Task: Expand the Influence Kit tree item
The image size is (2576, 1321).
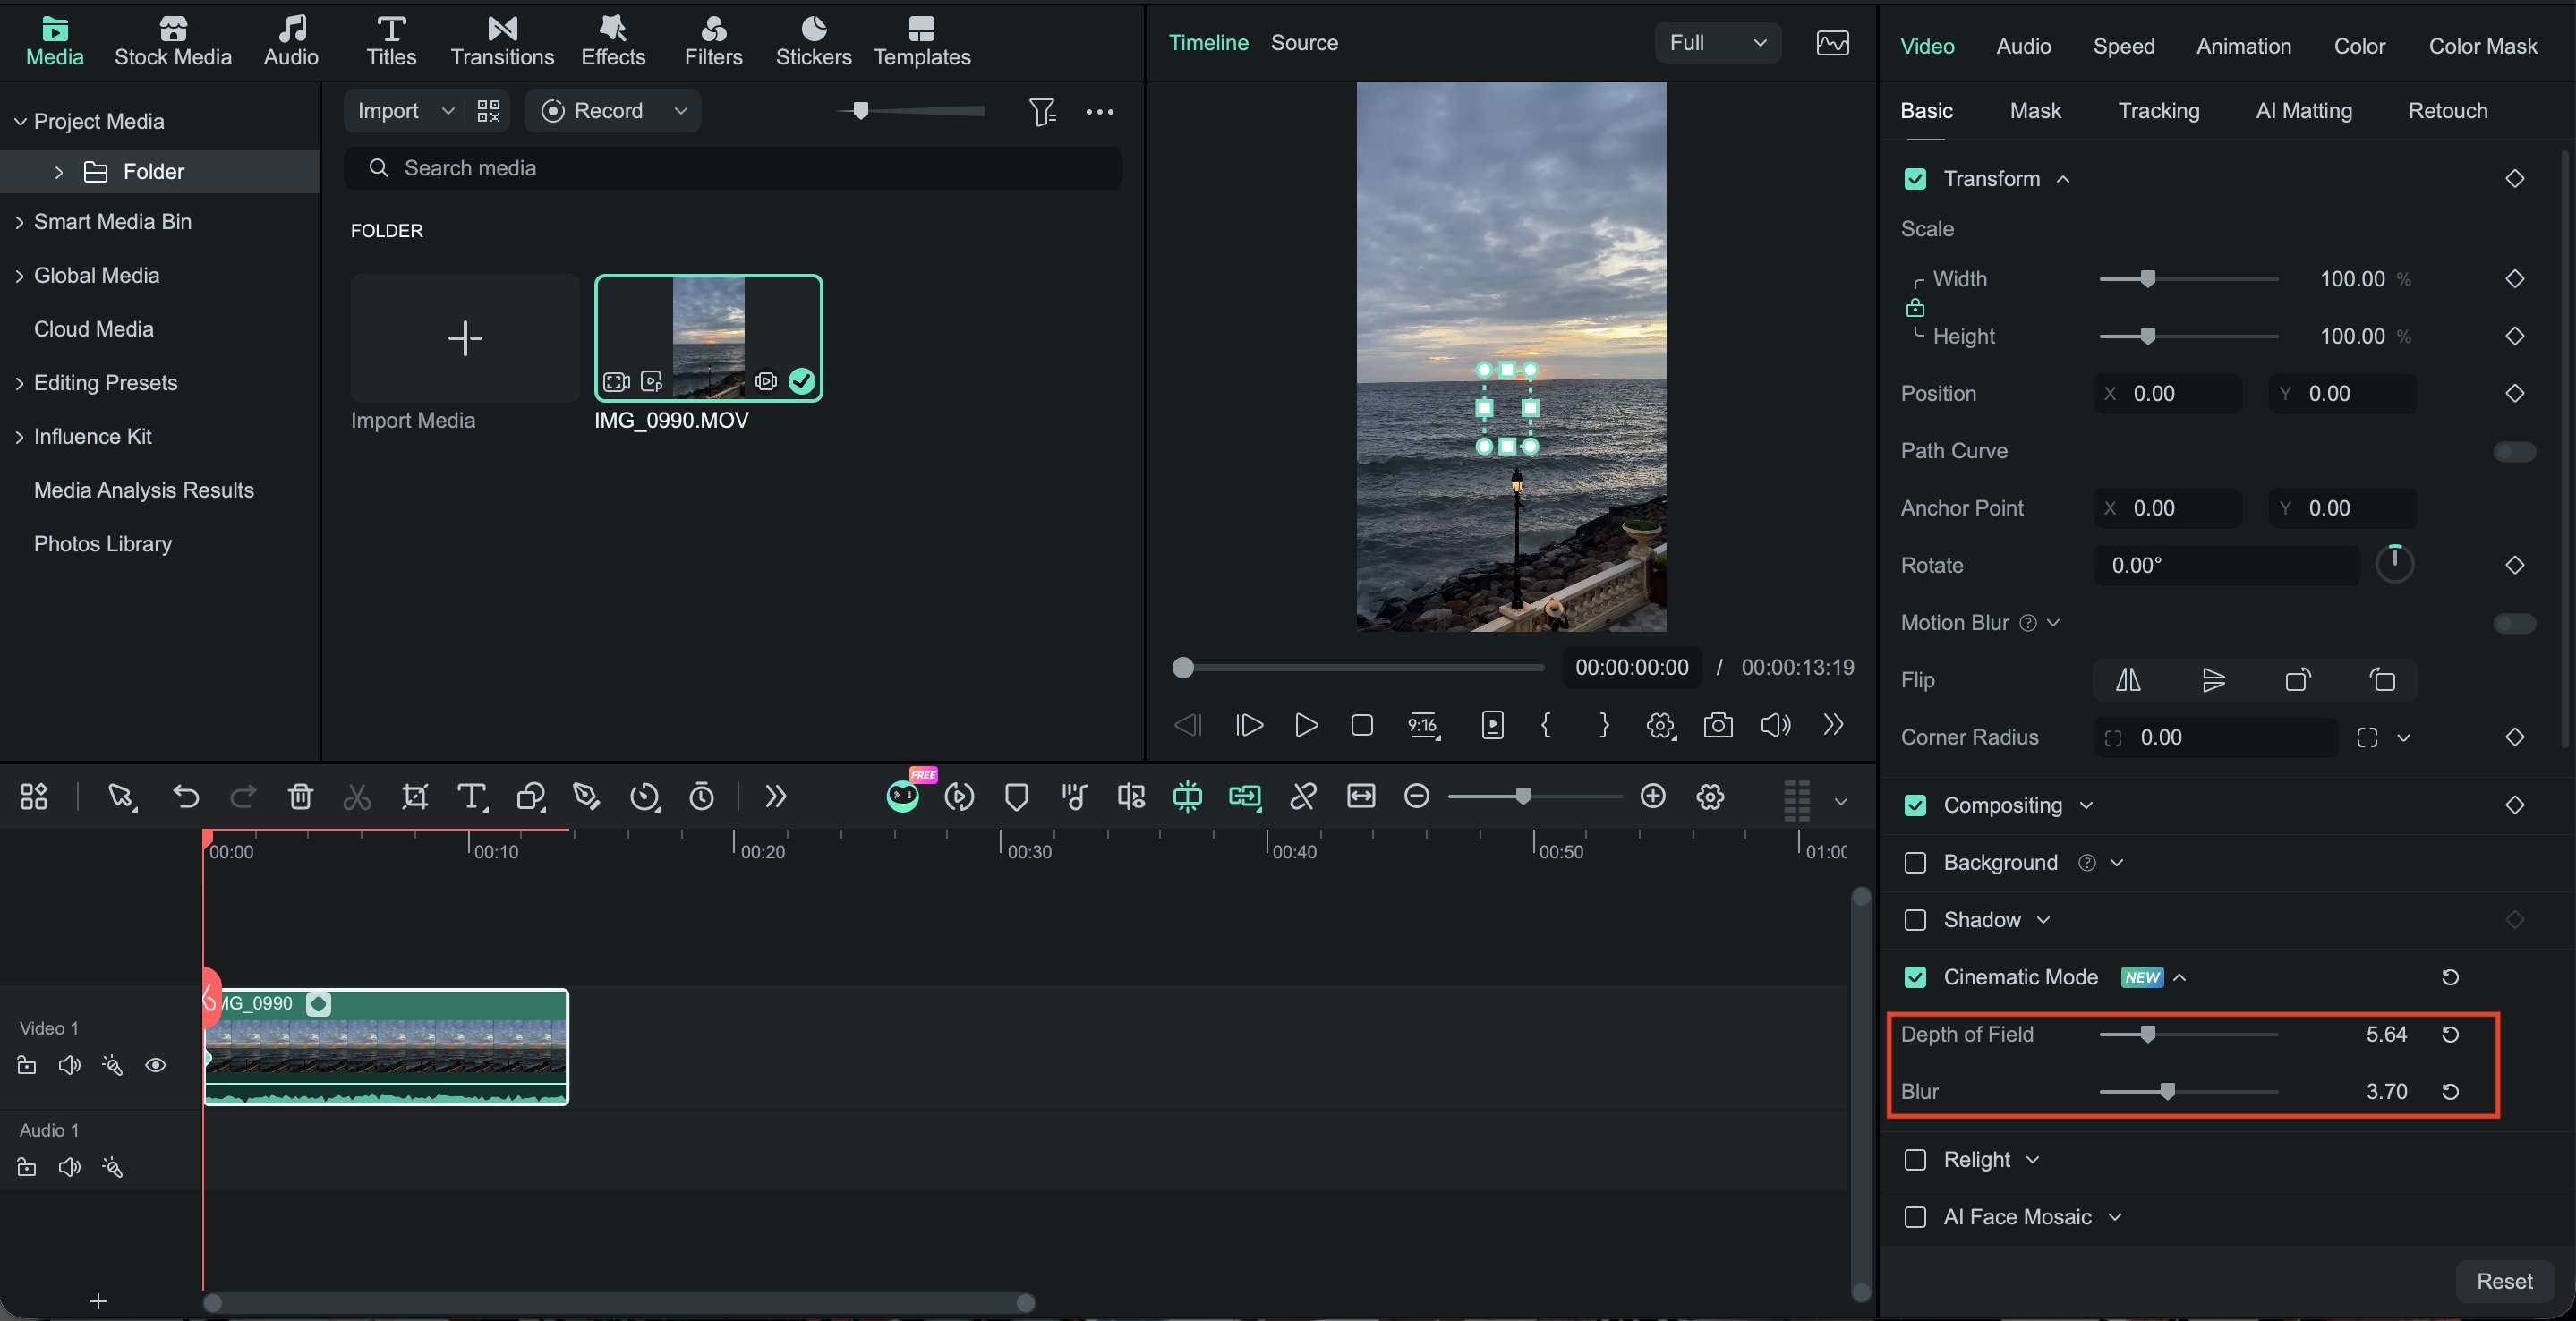Action: pyautogui.click(x=19, y=437)
